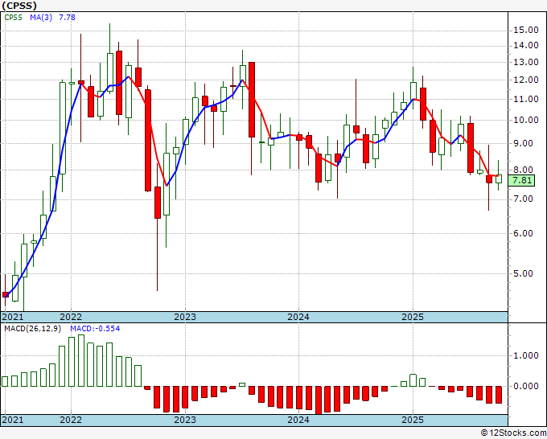Click 2024 on the price chart time axis
The width and height of the screenshot is (547, 439).
[x=298, y=317]
